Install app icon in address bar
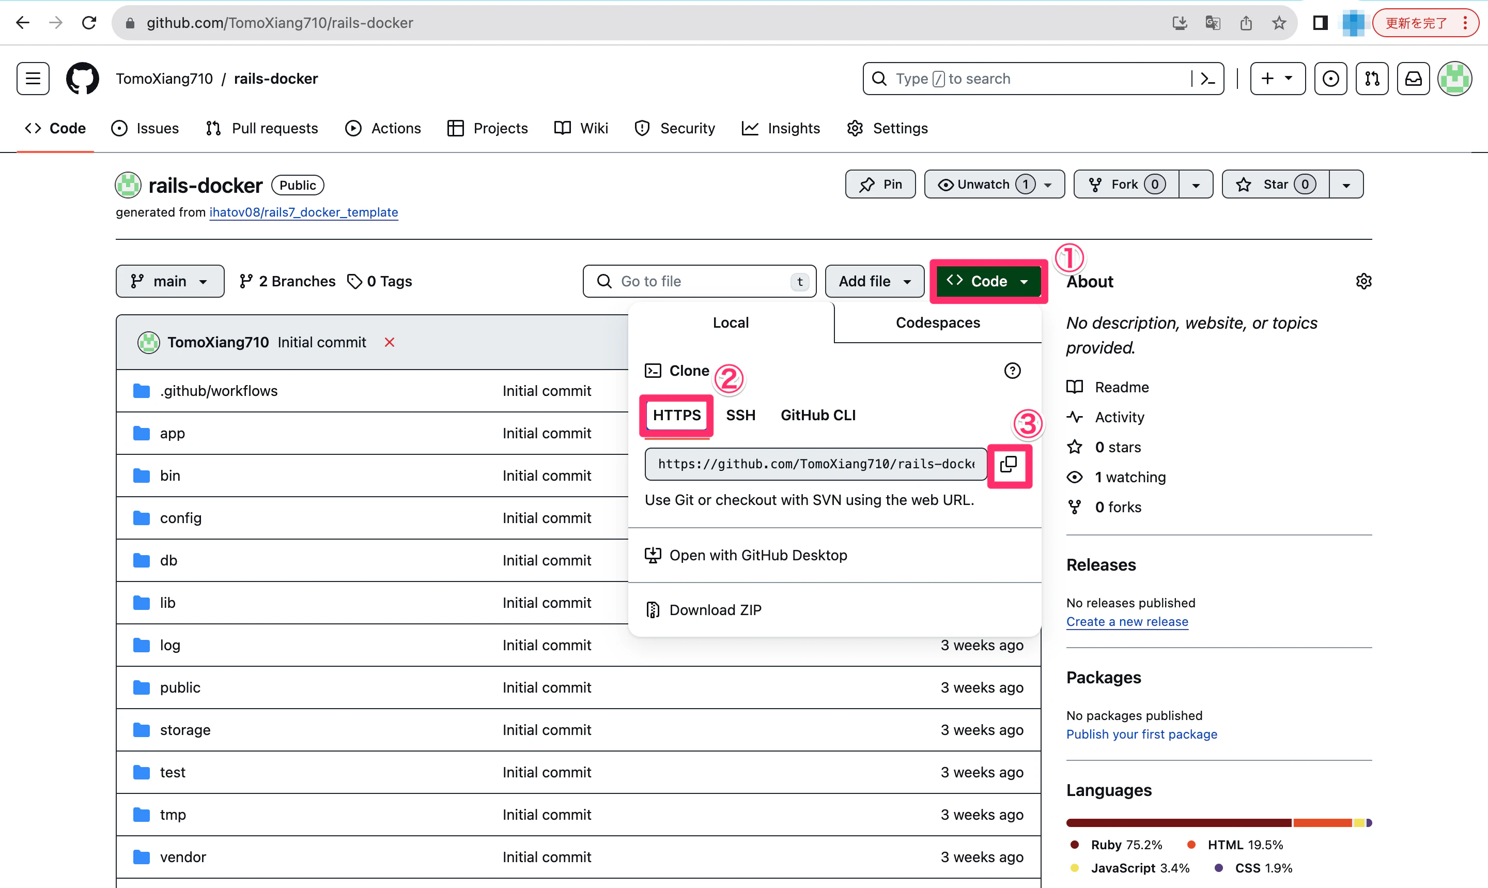Screen dimensions: 1488x888 coord(1180,23)
